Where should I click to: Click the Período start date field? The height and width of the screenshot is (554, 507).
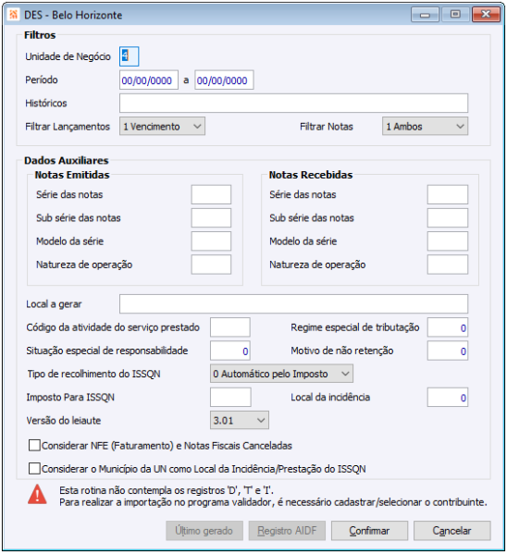point(149,80)
